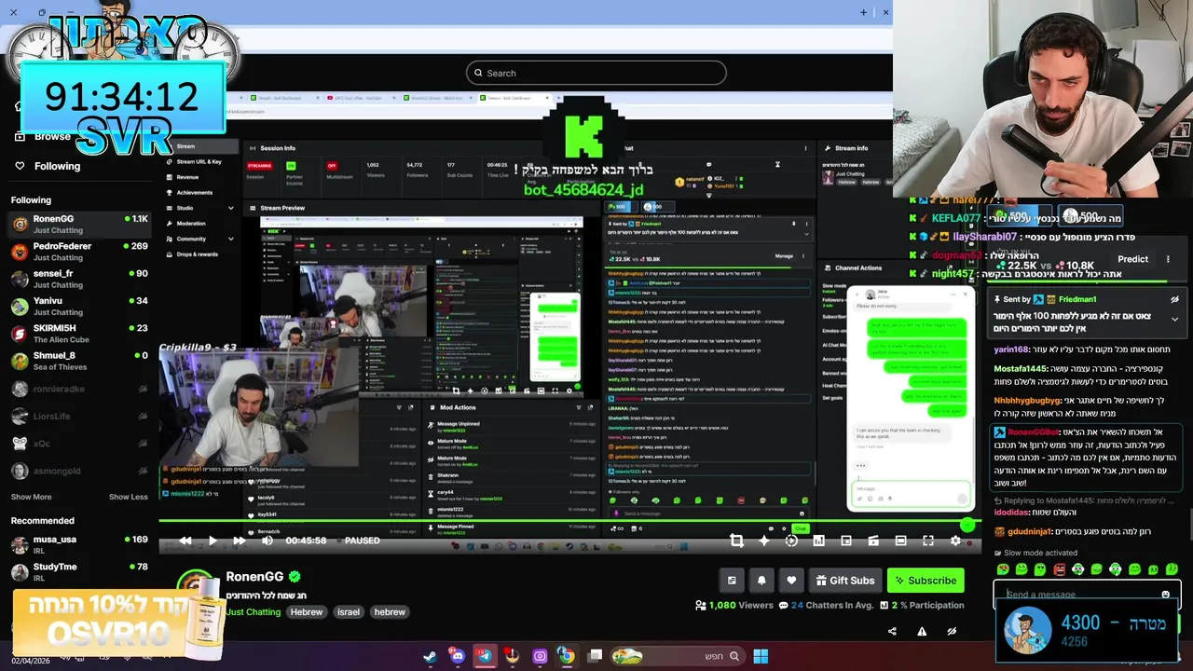Open SKIRMISH channel in sidebar
This screenshot has height=671, width=1193.
click(79, 334)
